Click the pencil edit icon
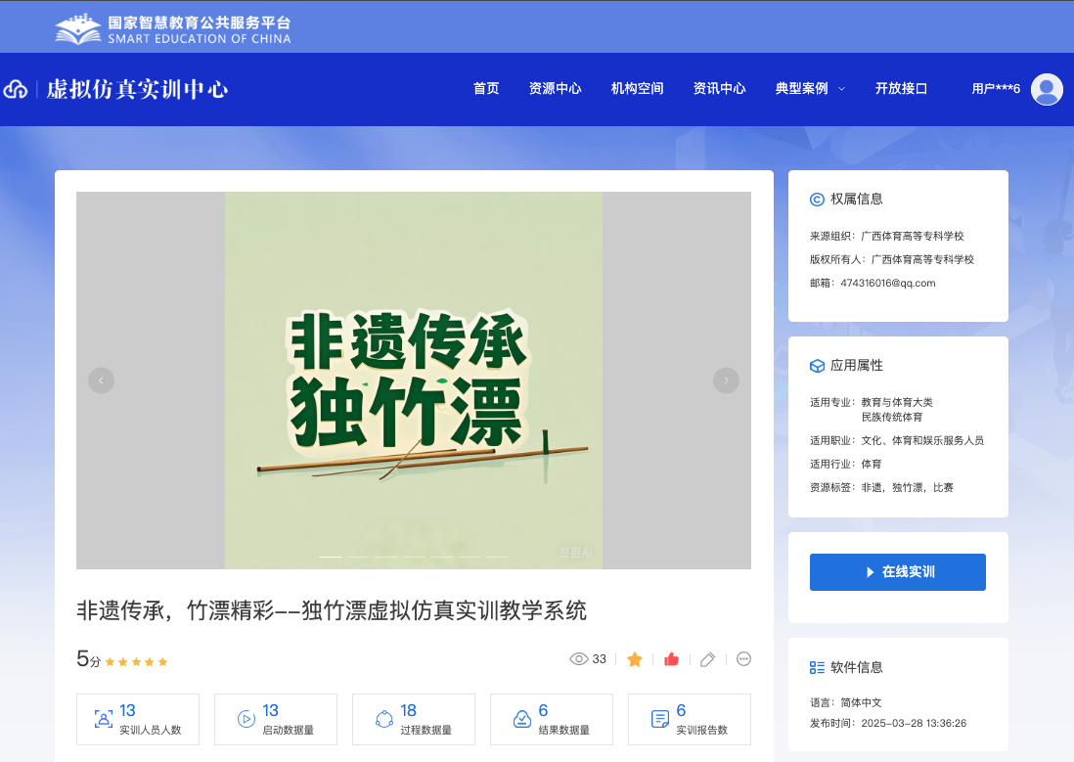 [x=708, y=659]
